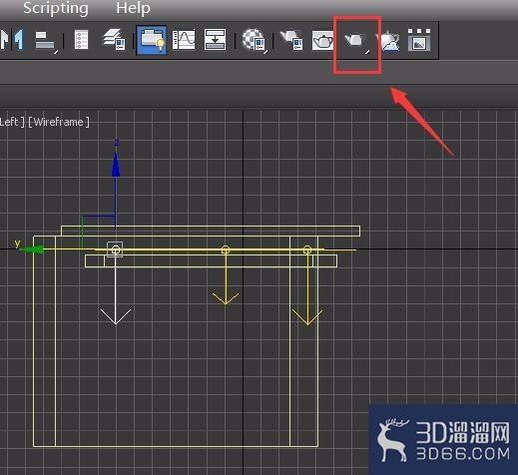Select the middle yellow direct light
Image resolution: width=518 pixels, height=475 pixels.
pyautogui.click(x=226, y=249)
